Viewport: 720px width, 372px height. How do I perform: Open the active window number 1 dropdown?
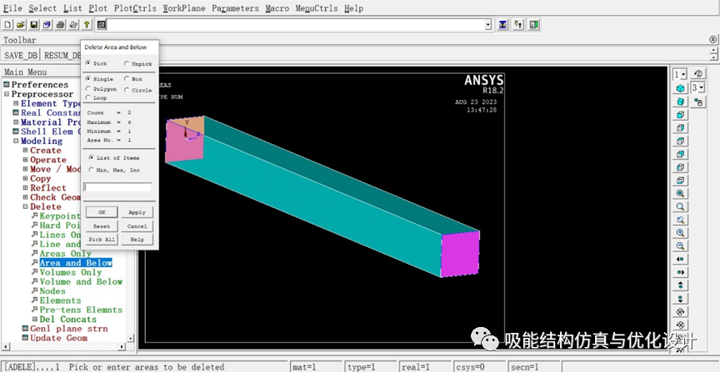click(683, 74)
